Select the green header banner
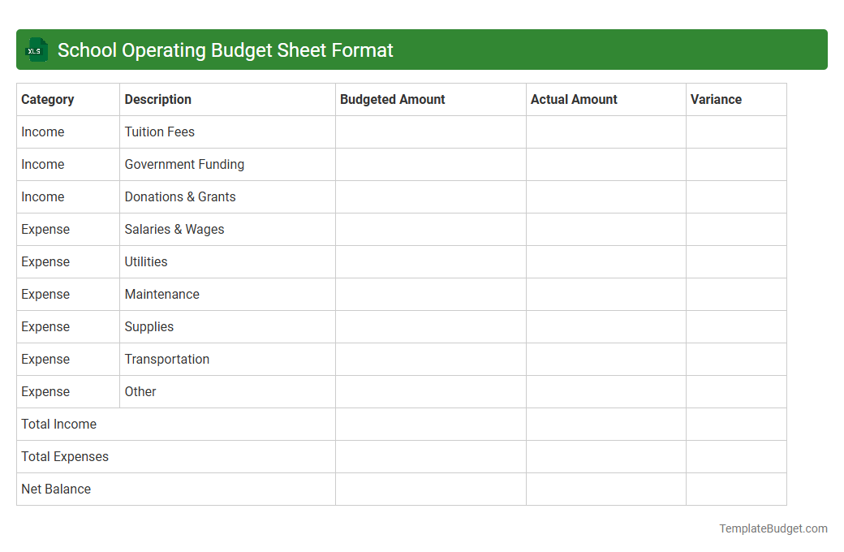The height and width of the screenshot is (552, 844). click(422, 50)
